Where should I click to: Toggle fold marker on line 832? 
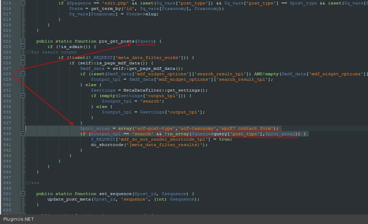23,96
